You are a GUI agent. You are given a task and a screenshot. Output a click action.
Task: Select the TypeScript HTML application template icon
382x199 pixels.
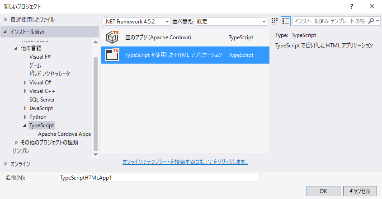click(x=112, y=55)
